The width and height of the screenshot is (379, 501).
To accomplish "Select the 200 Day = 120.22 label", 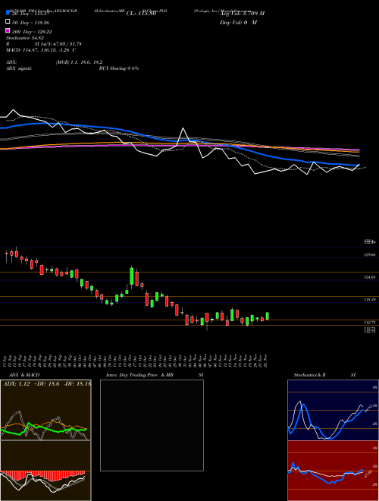I will [x=32, y=32].
